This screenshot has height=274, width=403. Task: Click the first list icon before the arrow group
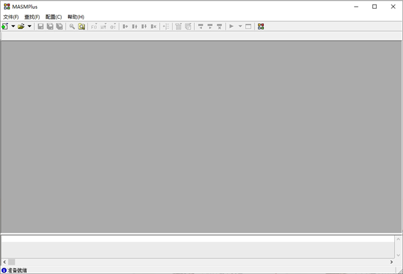179,26
